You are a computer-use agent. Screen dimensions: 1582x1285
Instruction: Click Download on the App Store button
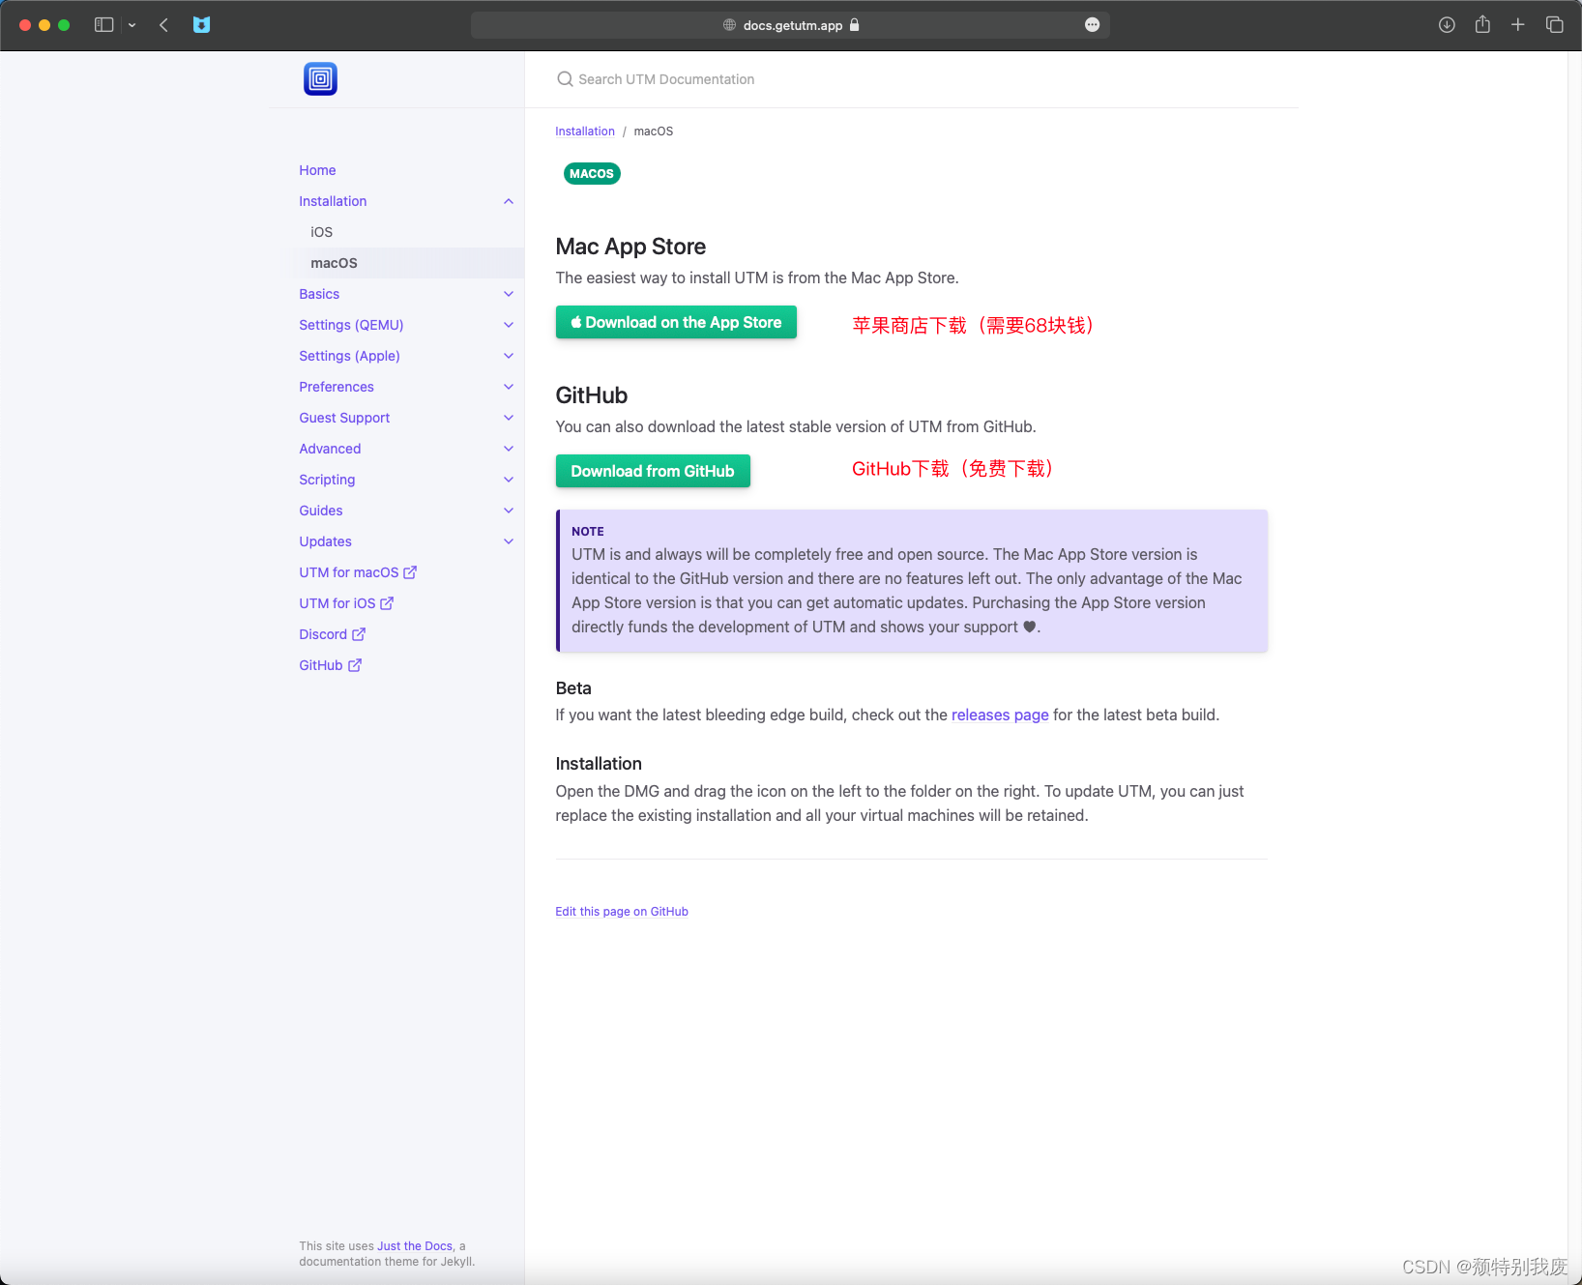coord(676,322)
